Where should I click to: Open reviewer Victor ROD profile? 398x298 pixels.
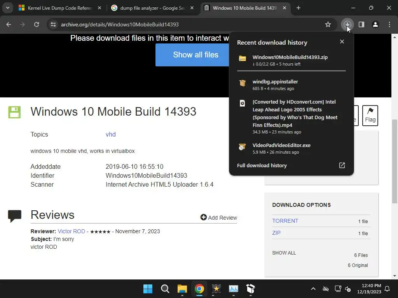pyautogui.click(x=72, y=231)
